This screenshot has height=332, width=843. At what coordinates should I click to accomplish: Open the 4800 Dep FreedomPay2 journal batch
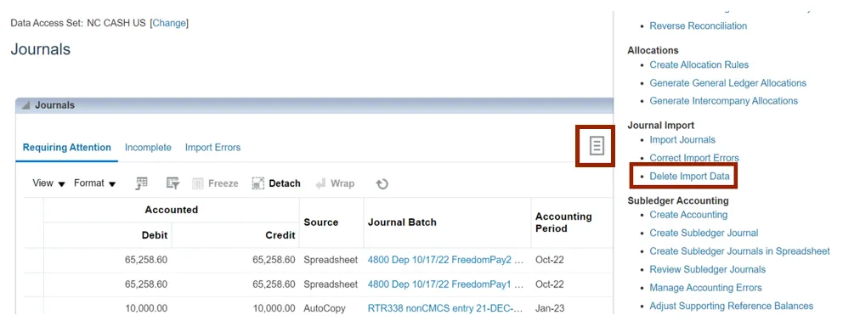445,260
